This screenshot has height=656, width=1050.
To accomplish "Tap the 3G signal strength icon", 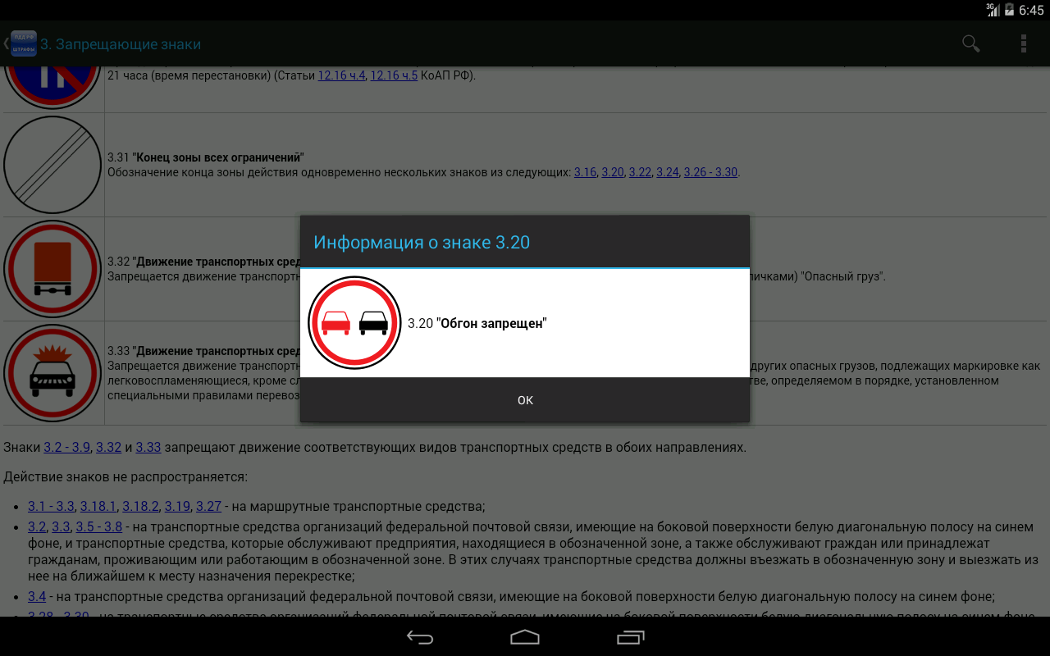I will 993,10.
